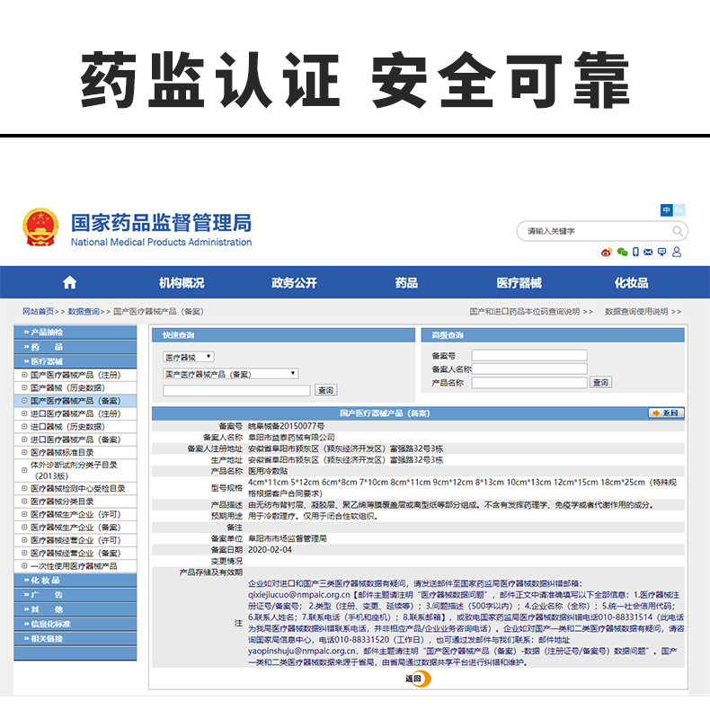Click the 产品名称 input field

coord(529,383)
